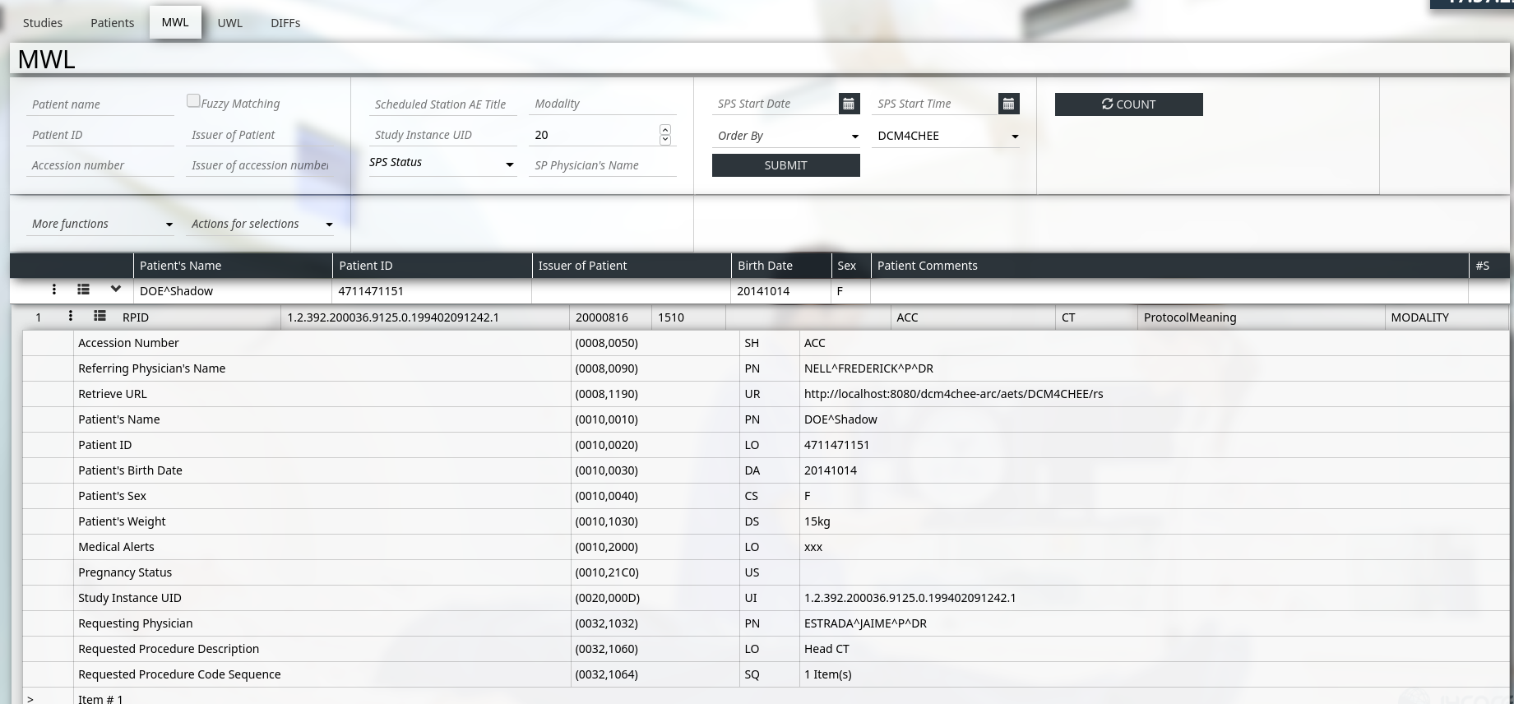
Task: Click the Head CT description value
Action: 826,649
